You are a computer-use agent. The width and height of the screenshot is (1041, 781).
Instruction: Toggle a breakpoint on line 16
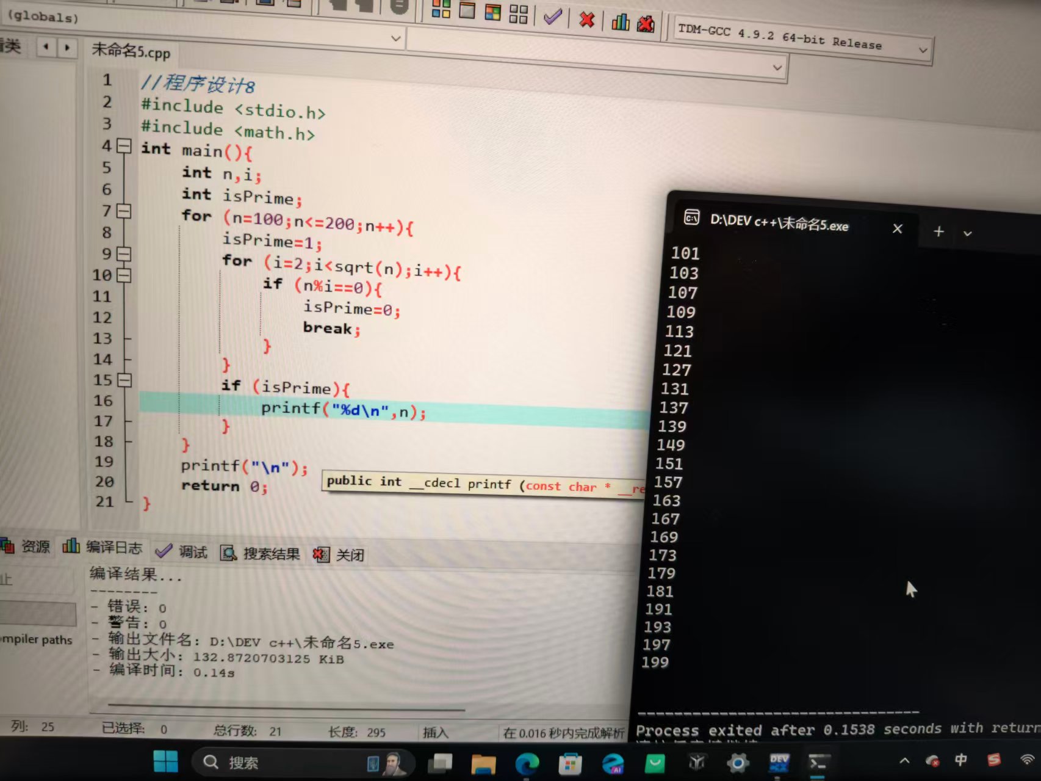[x=105, y=401]
